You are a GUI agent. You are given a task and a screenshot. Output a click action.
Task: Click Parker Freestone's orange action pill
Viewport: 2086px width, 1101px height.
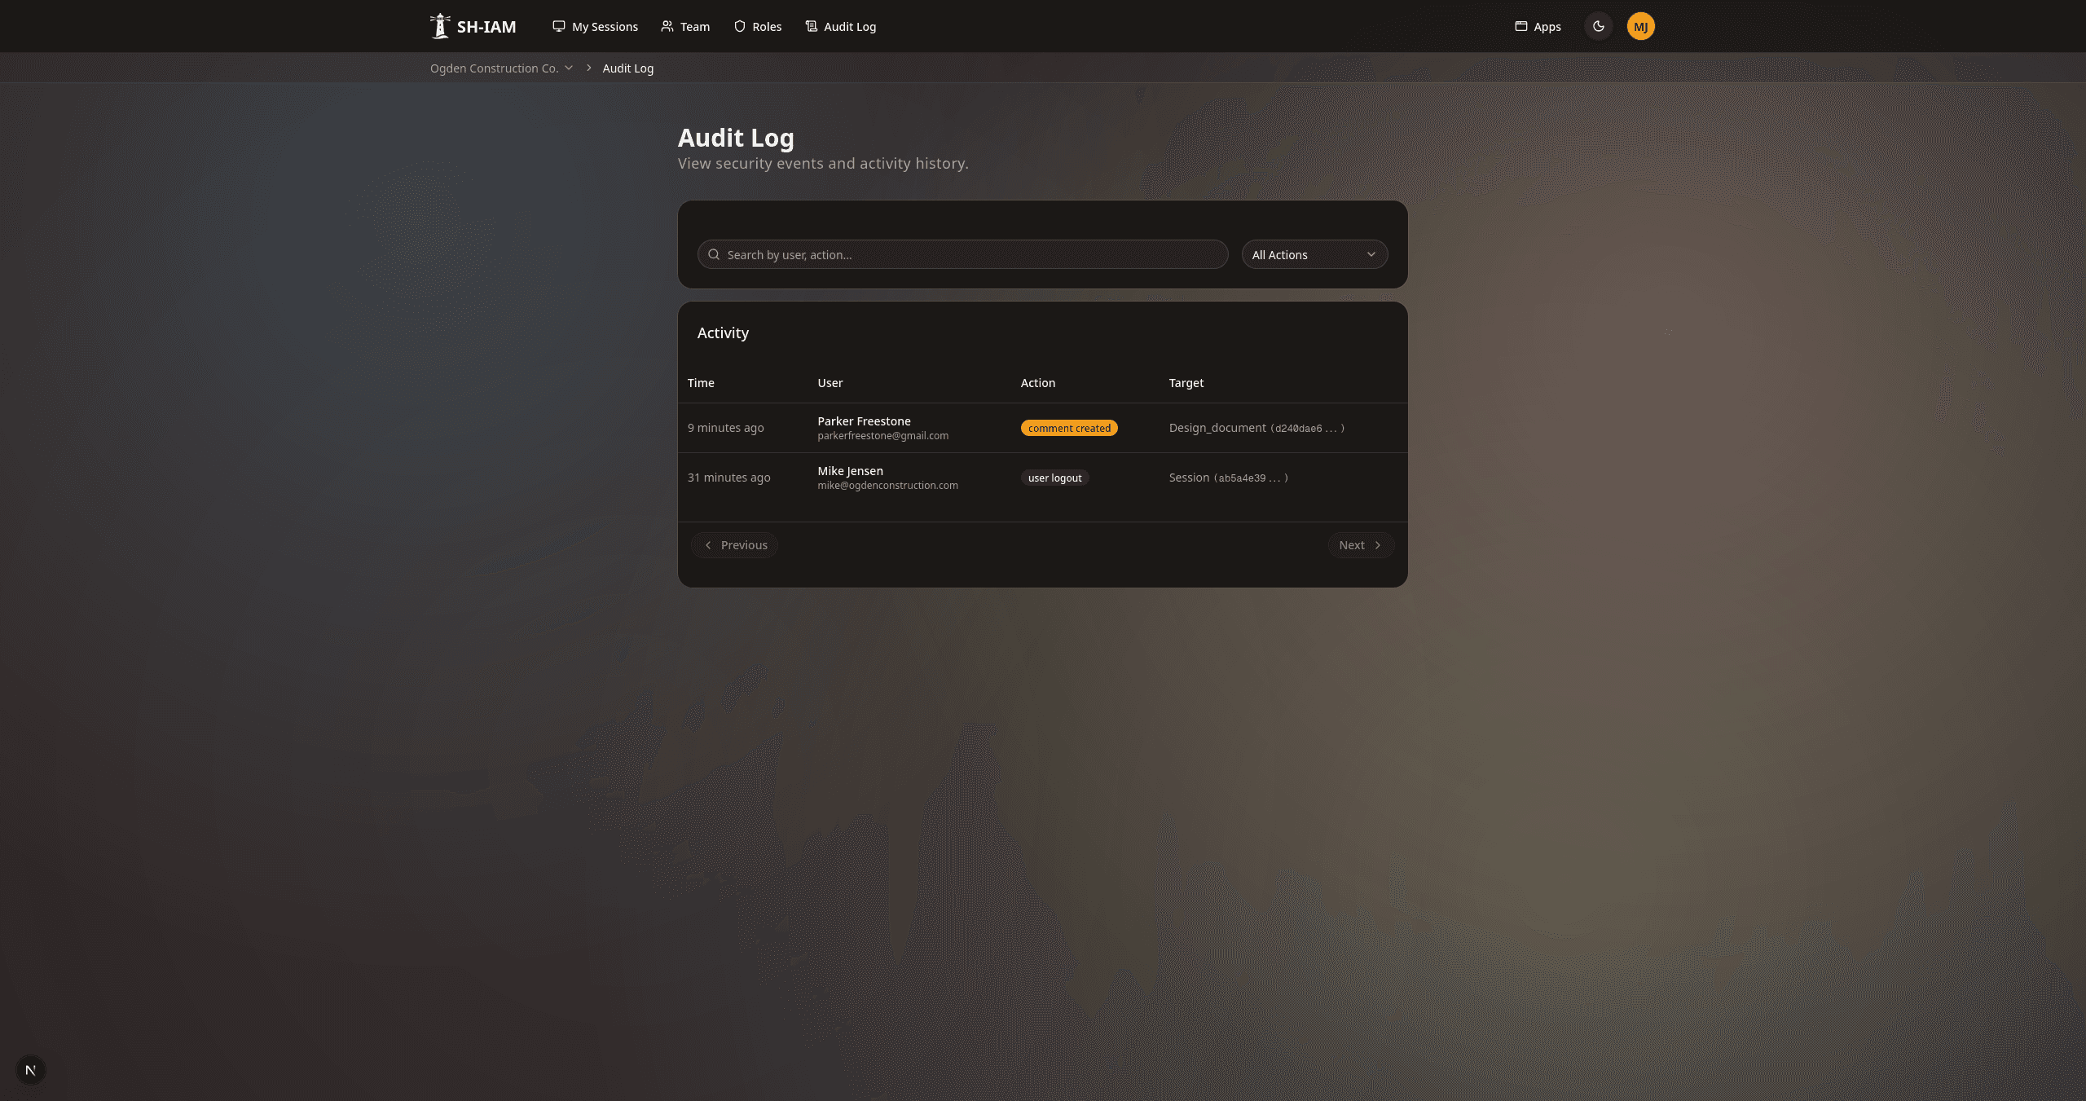click(x=1069, y=427)
